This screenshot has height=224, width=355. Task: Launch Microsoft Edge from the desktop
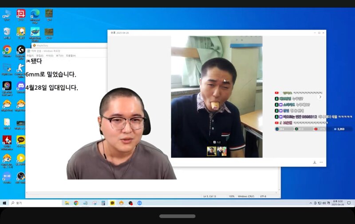click(x=35, y=16)
